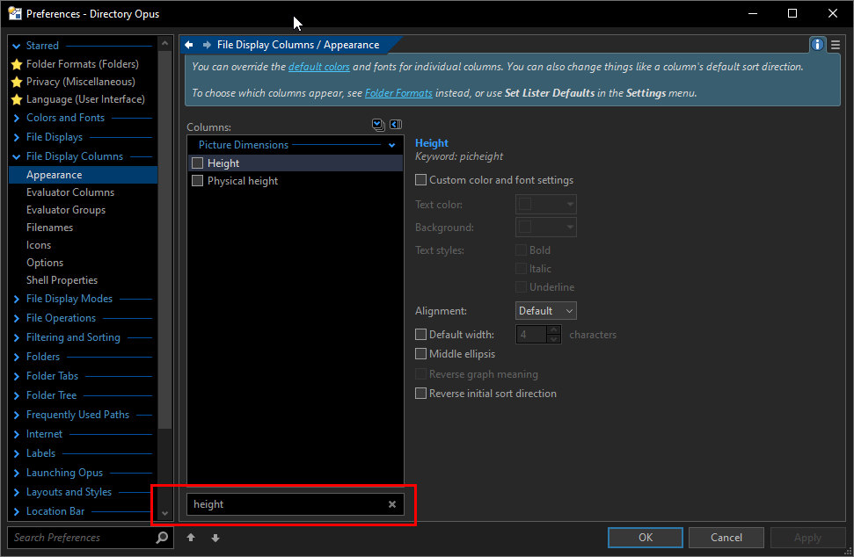
Task: Expand the Launching Opus category
Action: [x=17, y=474]
